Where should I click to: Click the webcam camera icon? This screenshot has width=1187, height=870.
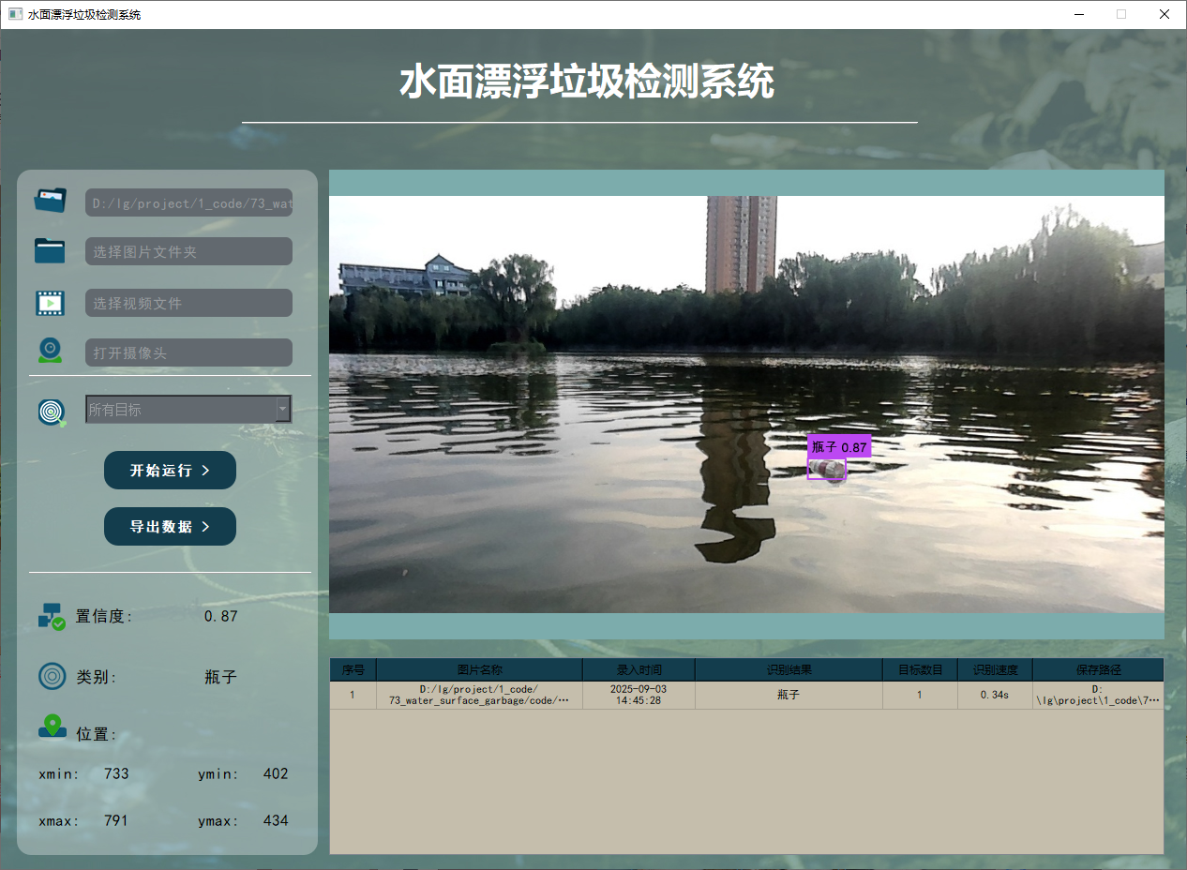[x=50, y=351]
